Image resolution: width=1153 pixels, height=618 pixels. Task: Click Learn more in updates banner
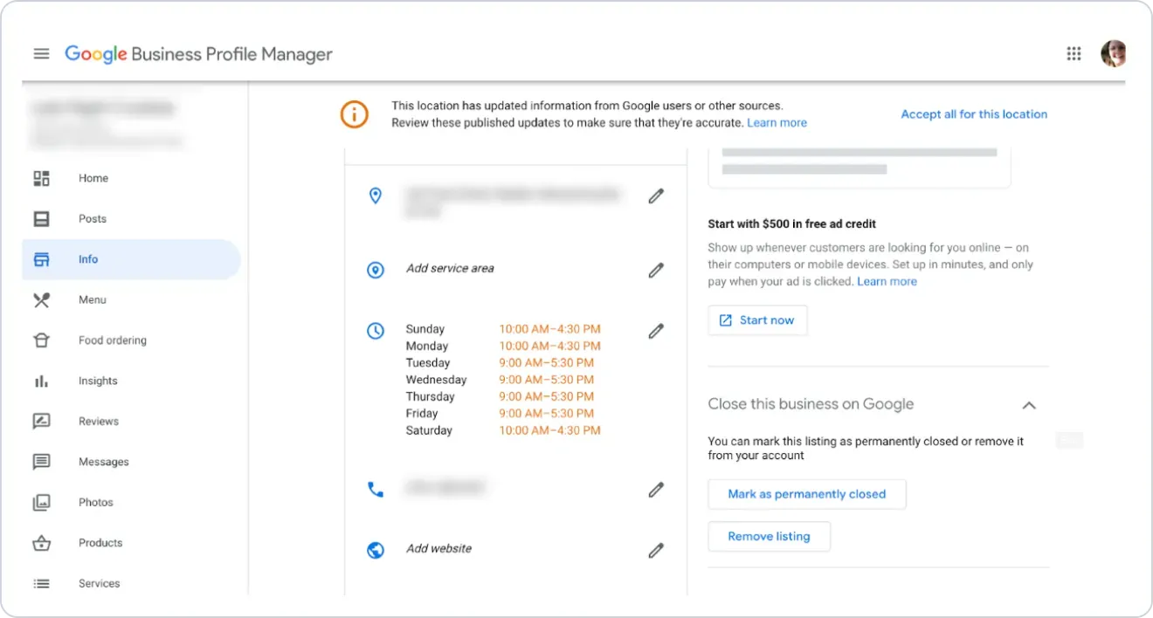point(777,123)
